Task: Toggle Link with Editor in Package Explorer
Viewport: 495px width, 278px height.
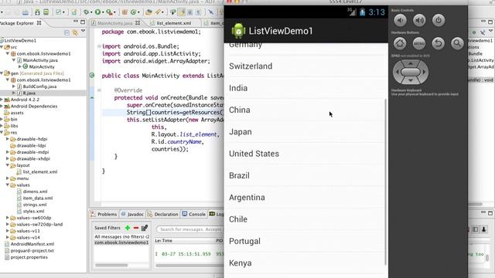Action: (x=75, y=32)
